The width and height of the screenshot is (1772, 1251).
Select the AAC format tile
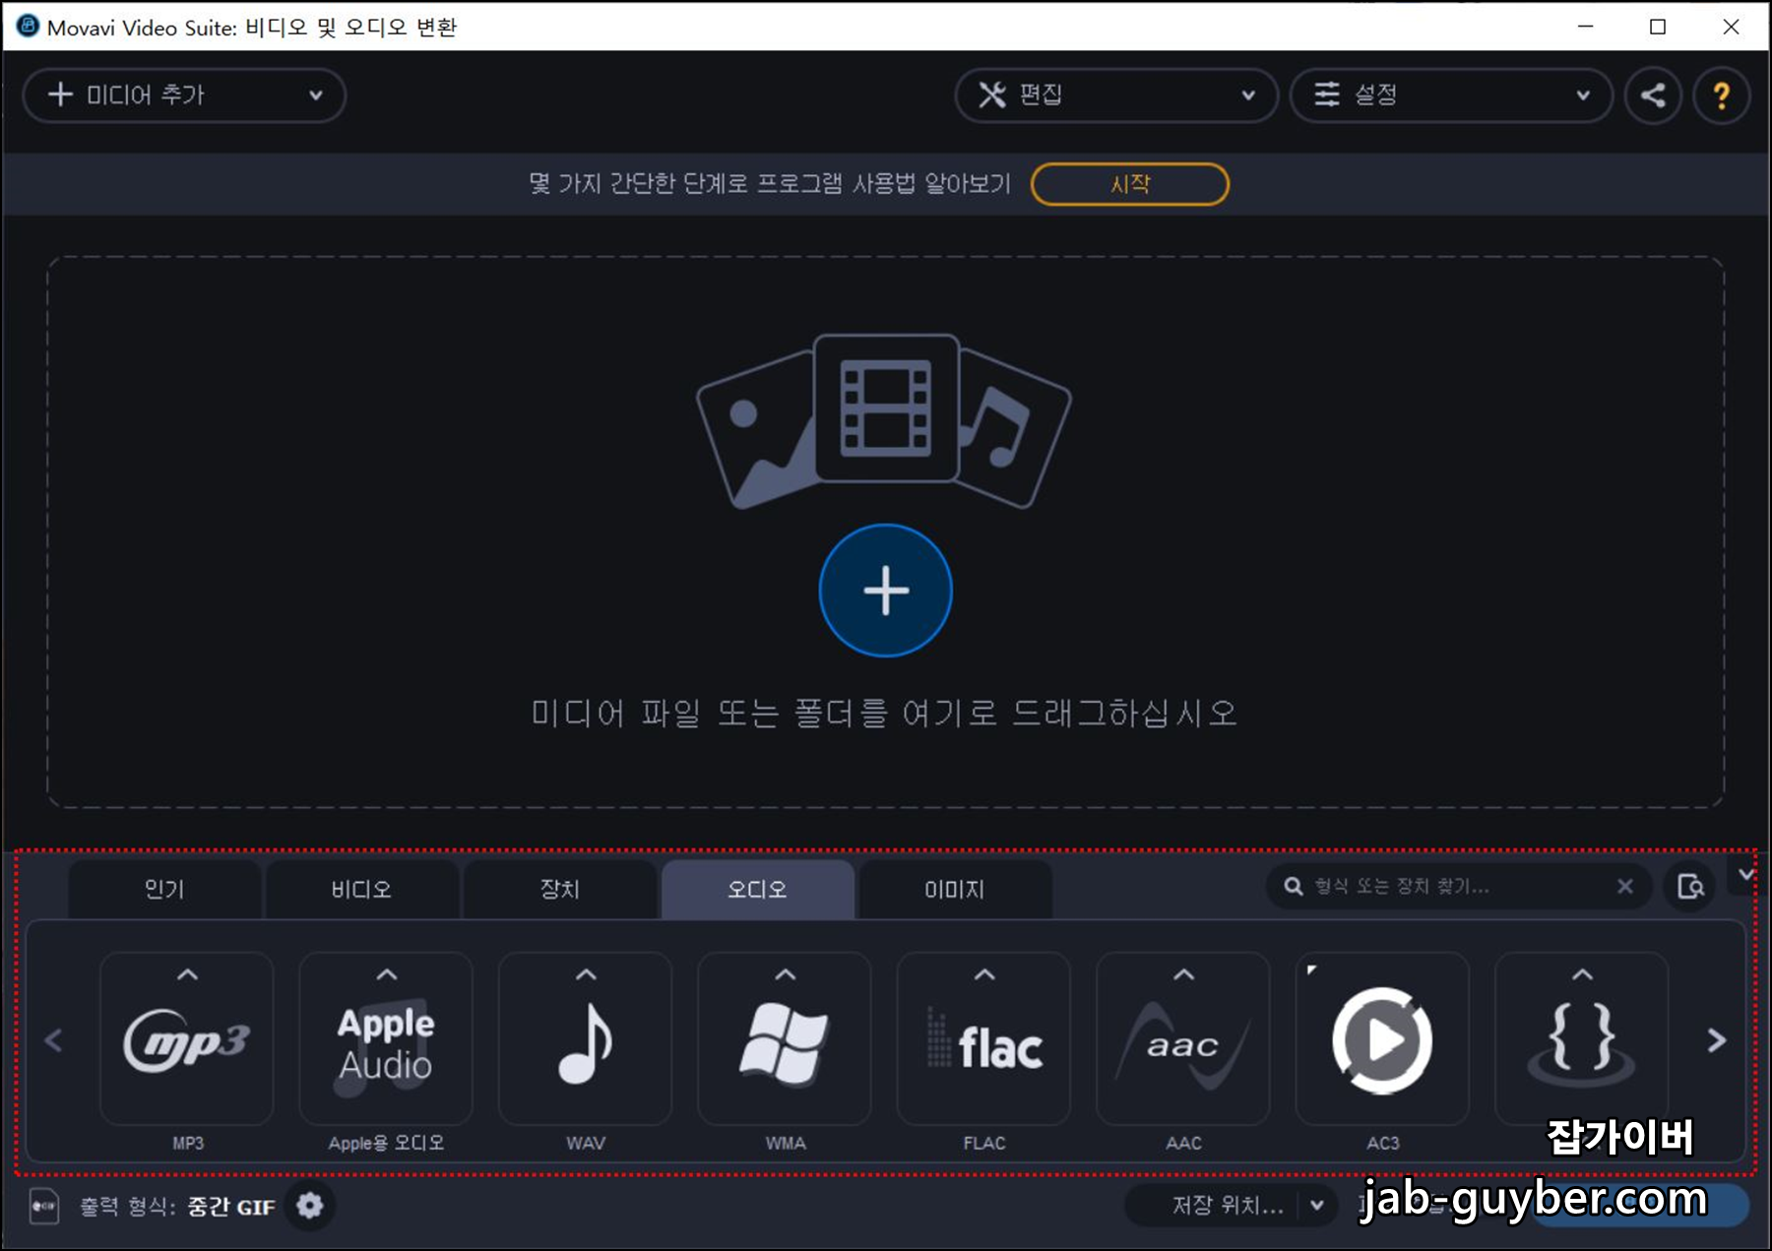pyautogui.click(x=1183, y=1038)
